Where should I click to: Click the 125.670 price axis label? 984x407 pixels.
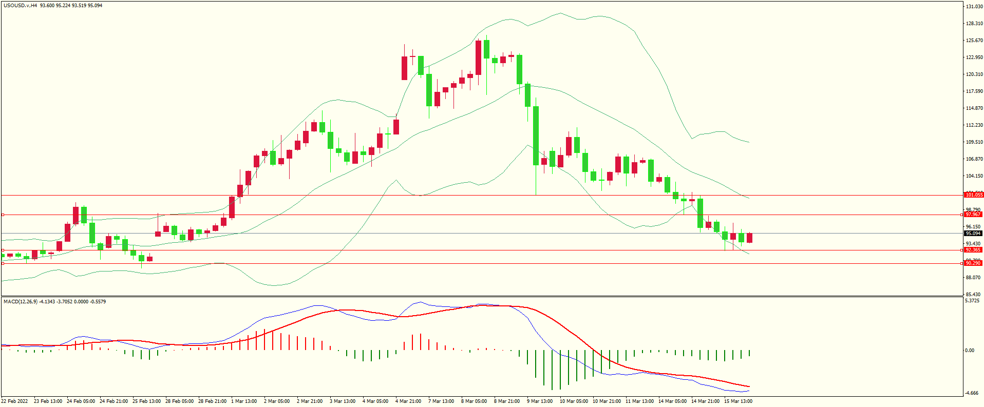pos(974,41)
